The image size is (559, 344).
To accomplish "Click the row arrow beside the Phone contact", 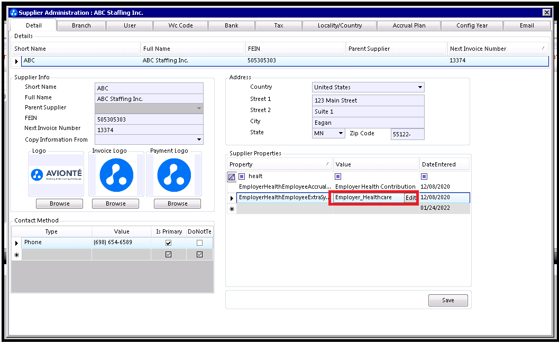I will (16, 243).
